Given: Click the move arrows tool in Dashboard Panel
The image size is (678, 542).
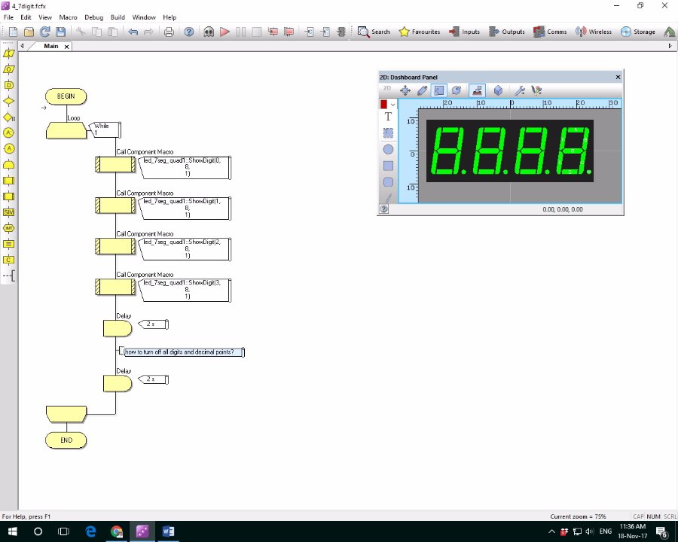Looking at the screenshot, I should click(405, 90).
